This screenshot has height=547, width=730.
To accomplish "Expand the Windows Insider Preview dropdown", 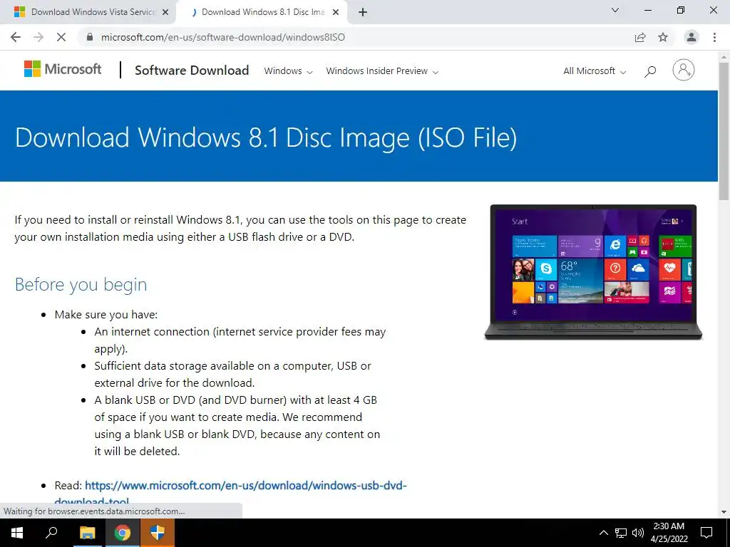I will coord(382,71).
